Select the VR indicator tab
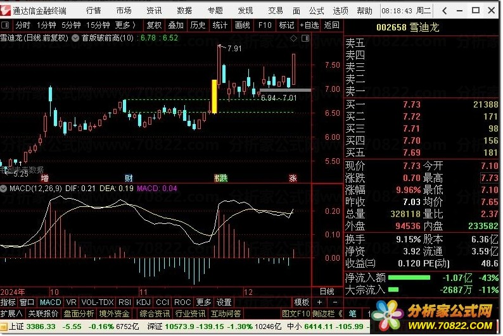This screenshot has height=336, width=503. [x=71, y=302]
